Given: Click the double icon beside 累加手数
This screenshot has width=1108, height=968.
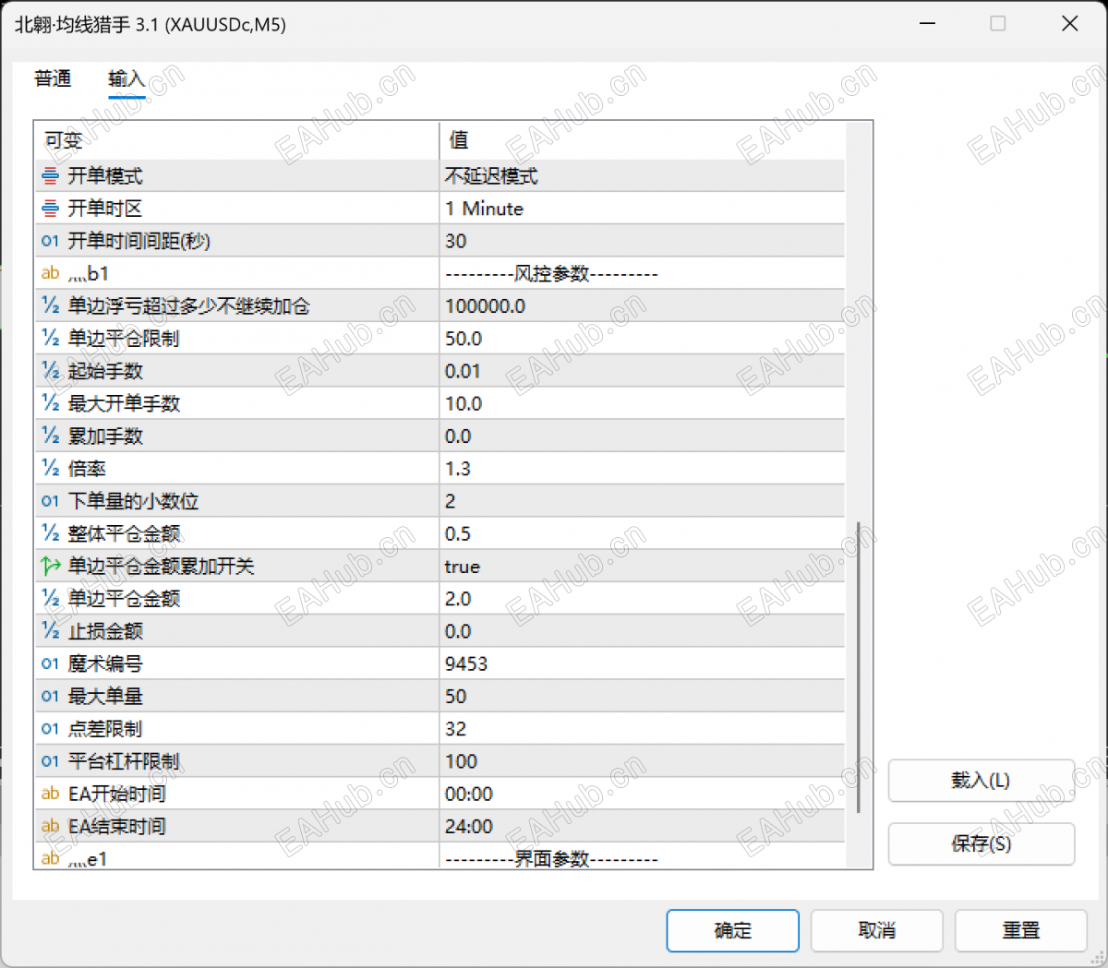Looking at the screenshot, I should [x=51, y=436].
